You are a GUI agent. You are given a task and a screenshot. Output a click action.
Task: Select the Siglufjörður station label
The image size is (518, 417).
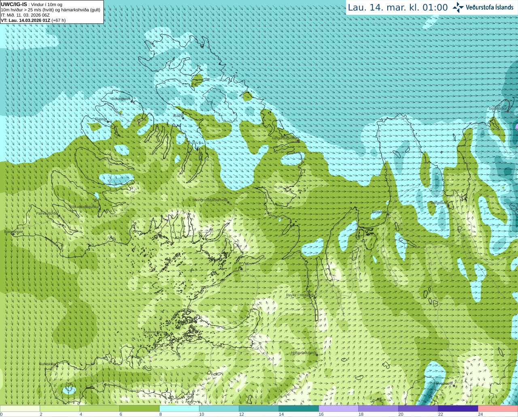(x=499, y=109)
